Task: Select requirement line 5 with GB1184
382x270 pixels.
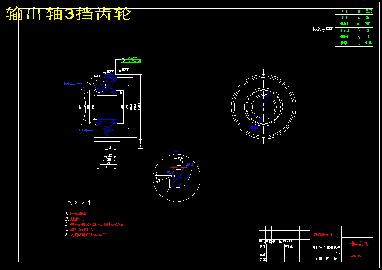Action: point(86,235)
